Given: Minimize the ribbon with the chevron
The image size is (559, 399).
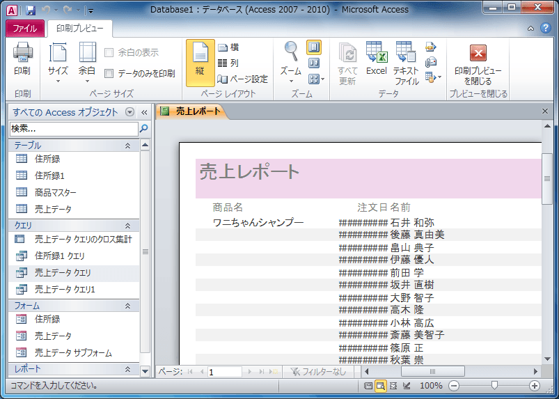Looking at the screenshot, I should 531,29.
